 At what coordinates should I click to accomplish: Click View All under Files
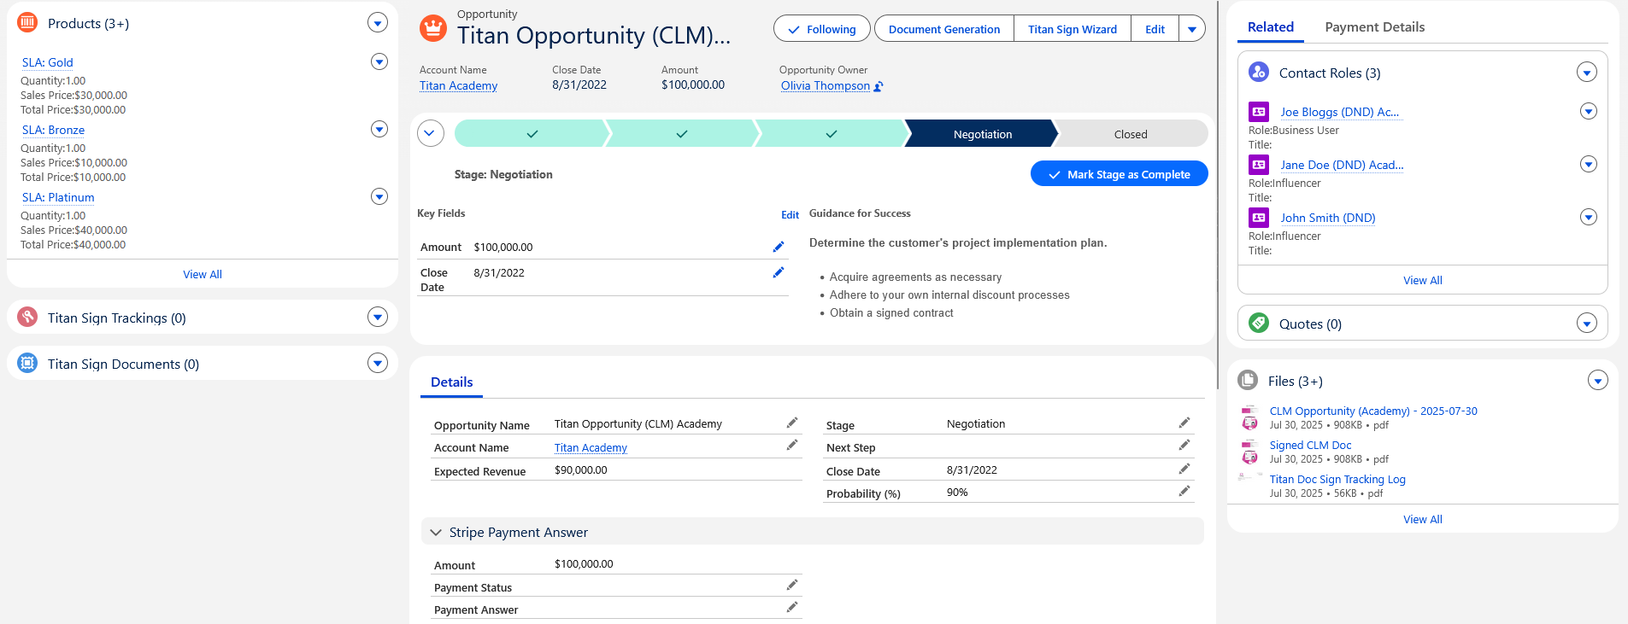coord(1422,519)
